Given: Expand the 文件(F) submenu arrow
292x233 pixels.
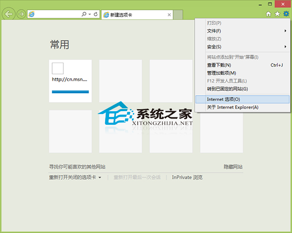Looking at the screenshot, I should coord(285,31).
